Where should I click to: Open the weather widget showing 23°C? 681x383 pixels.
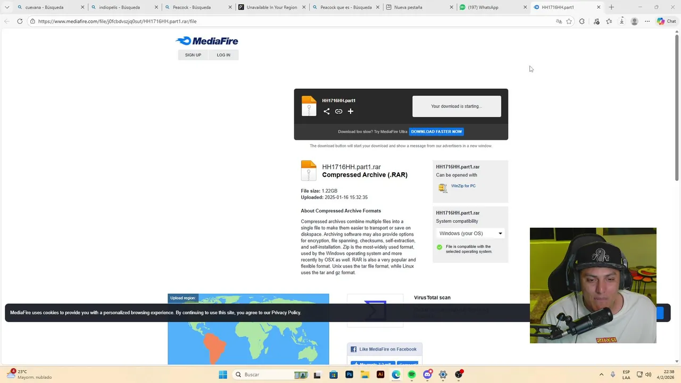pyautogui.click(x=30, y=374)
